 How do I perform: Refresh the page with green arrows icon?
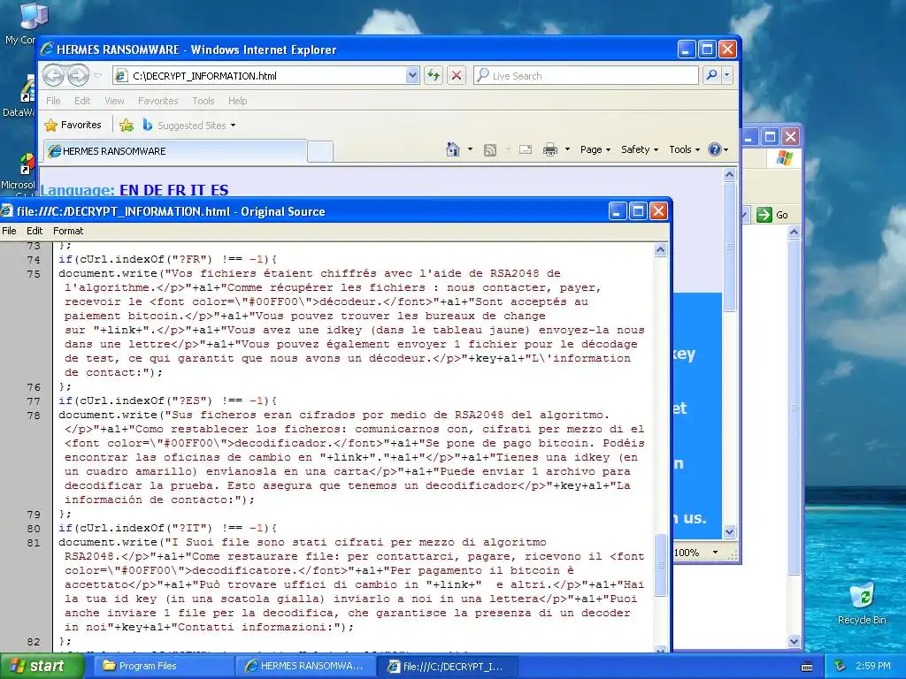click(434, 75)
